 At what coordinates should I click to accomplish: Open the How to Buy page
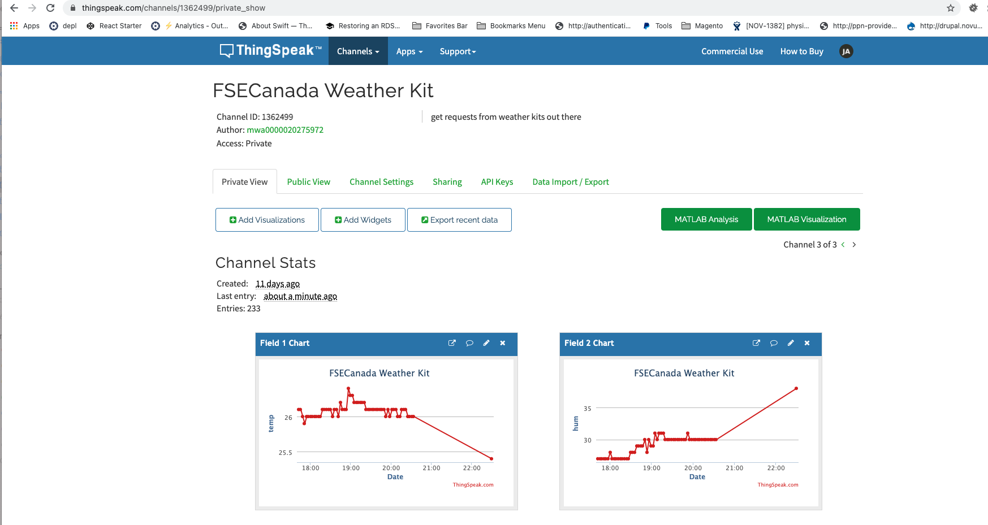point(802,51)
